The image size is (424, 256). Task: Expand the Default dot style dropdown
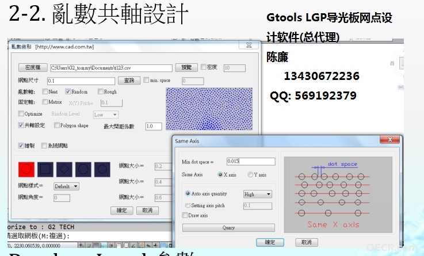66,186
